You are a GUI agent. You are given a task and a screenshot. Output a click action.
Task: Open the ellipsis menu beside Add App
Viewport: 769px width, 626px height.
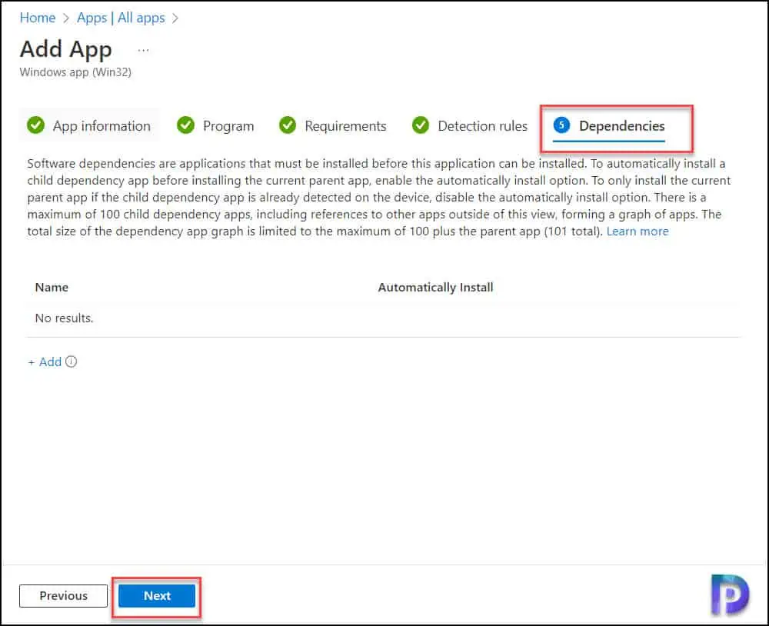143,50
